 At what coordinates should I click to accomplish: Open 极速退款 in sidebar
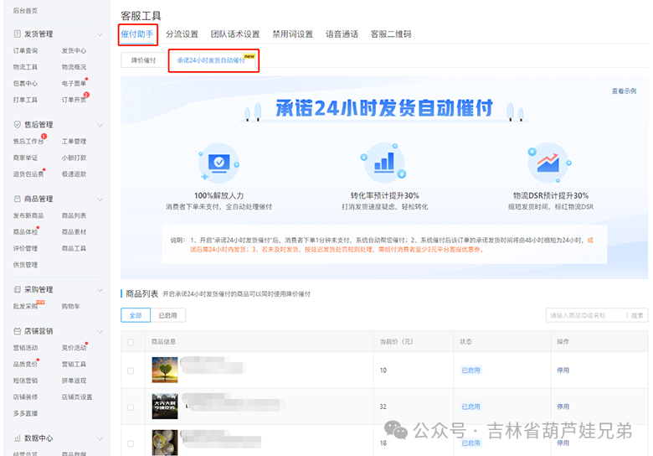click(x=74, y=174)
